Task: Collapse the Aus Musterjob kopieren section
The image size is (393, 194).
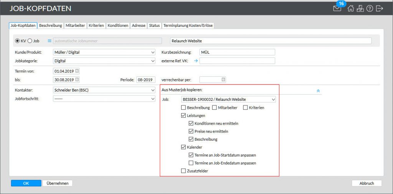Action: [318, 91]
